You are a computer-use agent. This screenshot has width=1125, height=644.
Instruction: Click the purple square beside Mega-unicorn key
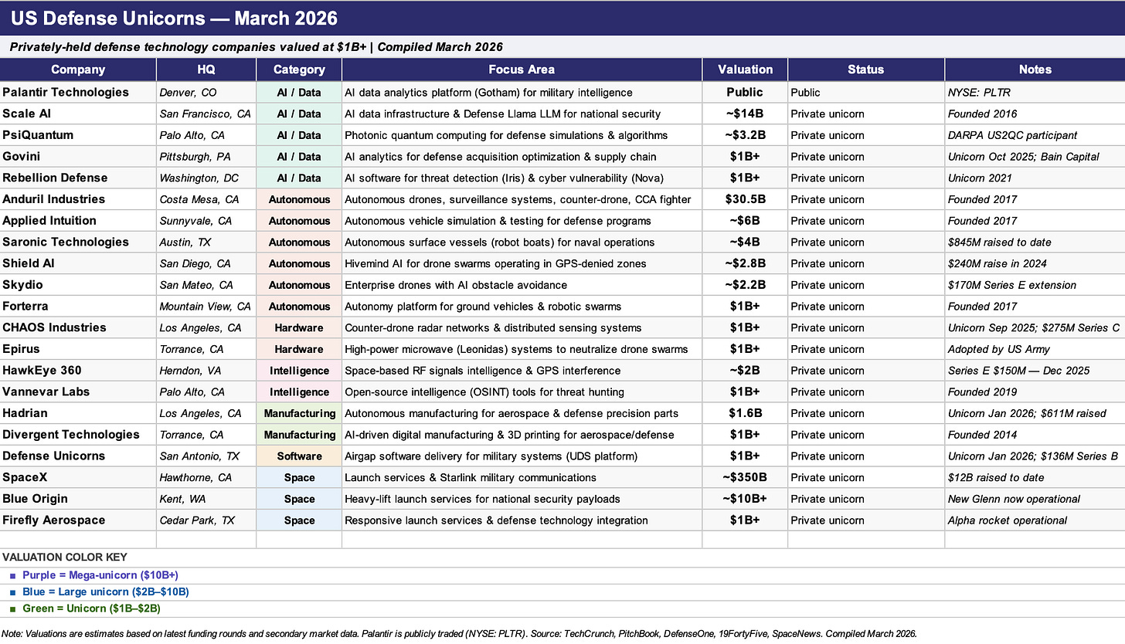(12, 576)
